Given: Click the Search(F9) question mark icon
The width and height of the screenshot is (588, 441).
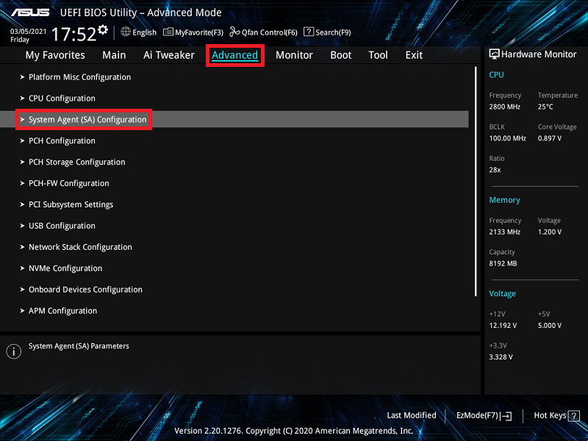Looking at the screenshot, I should [x=309, y=32].
